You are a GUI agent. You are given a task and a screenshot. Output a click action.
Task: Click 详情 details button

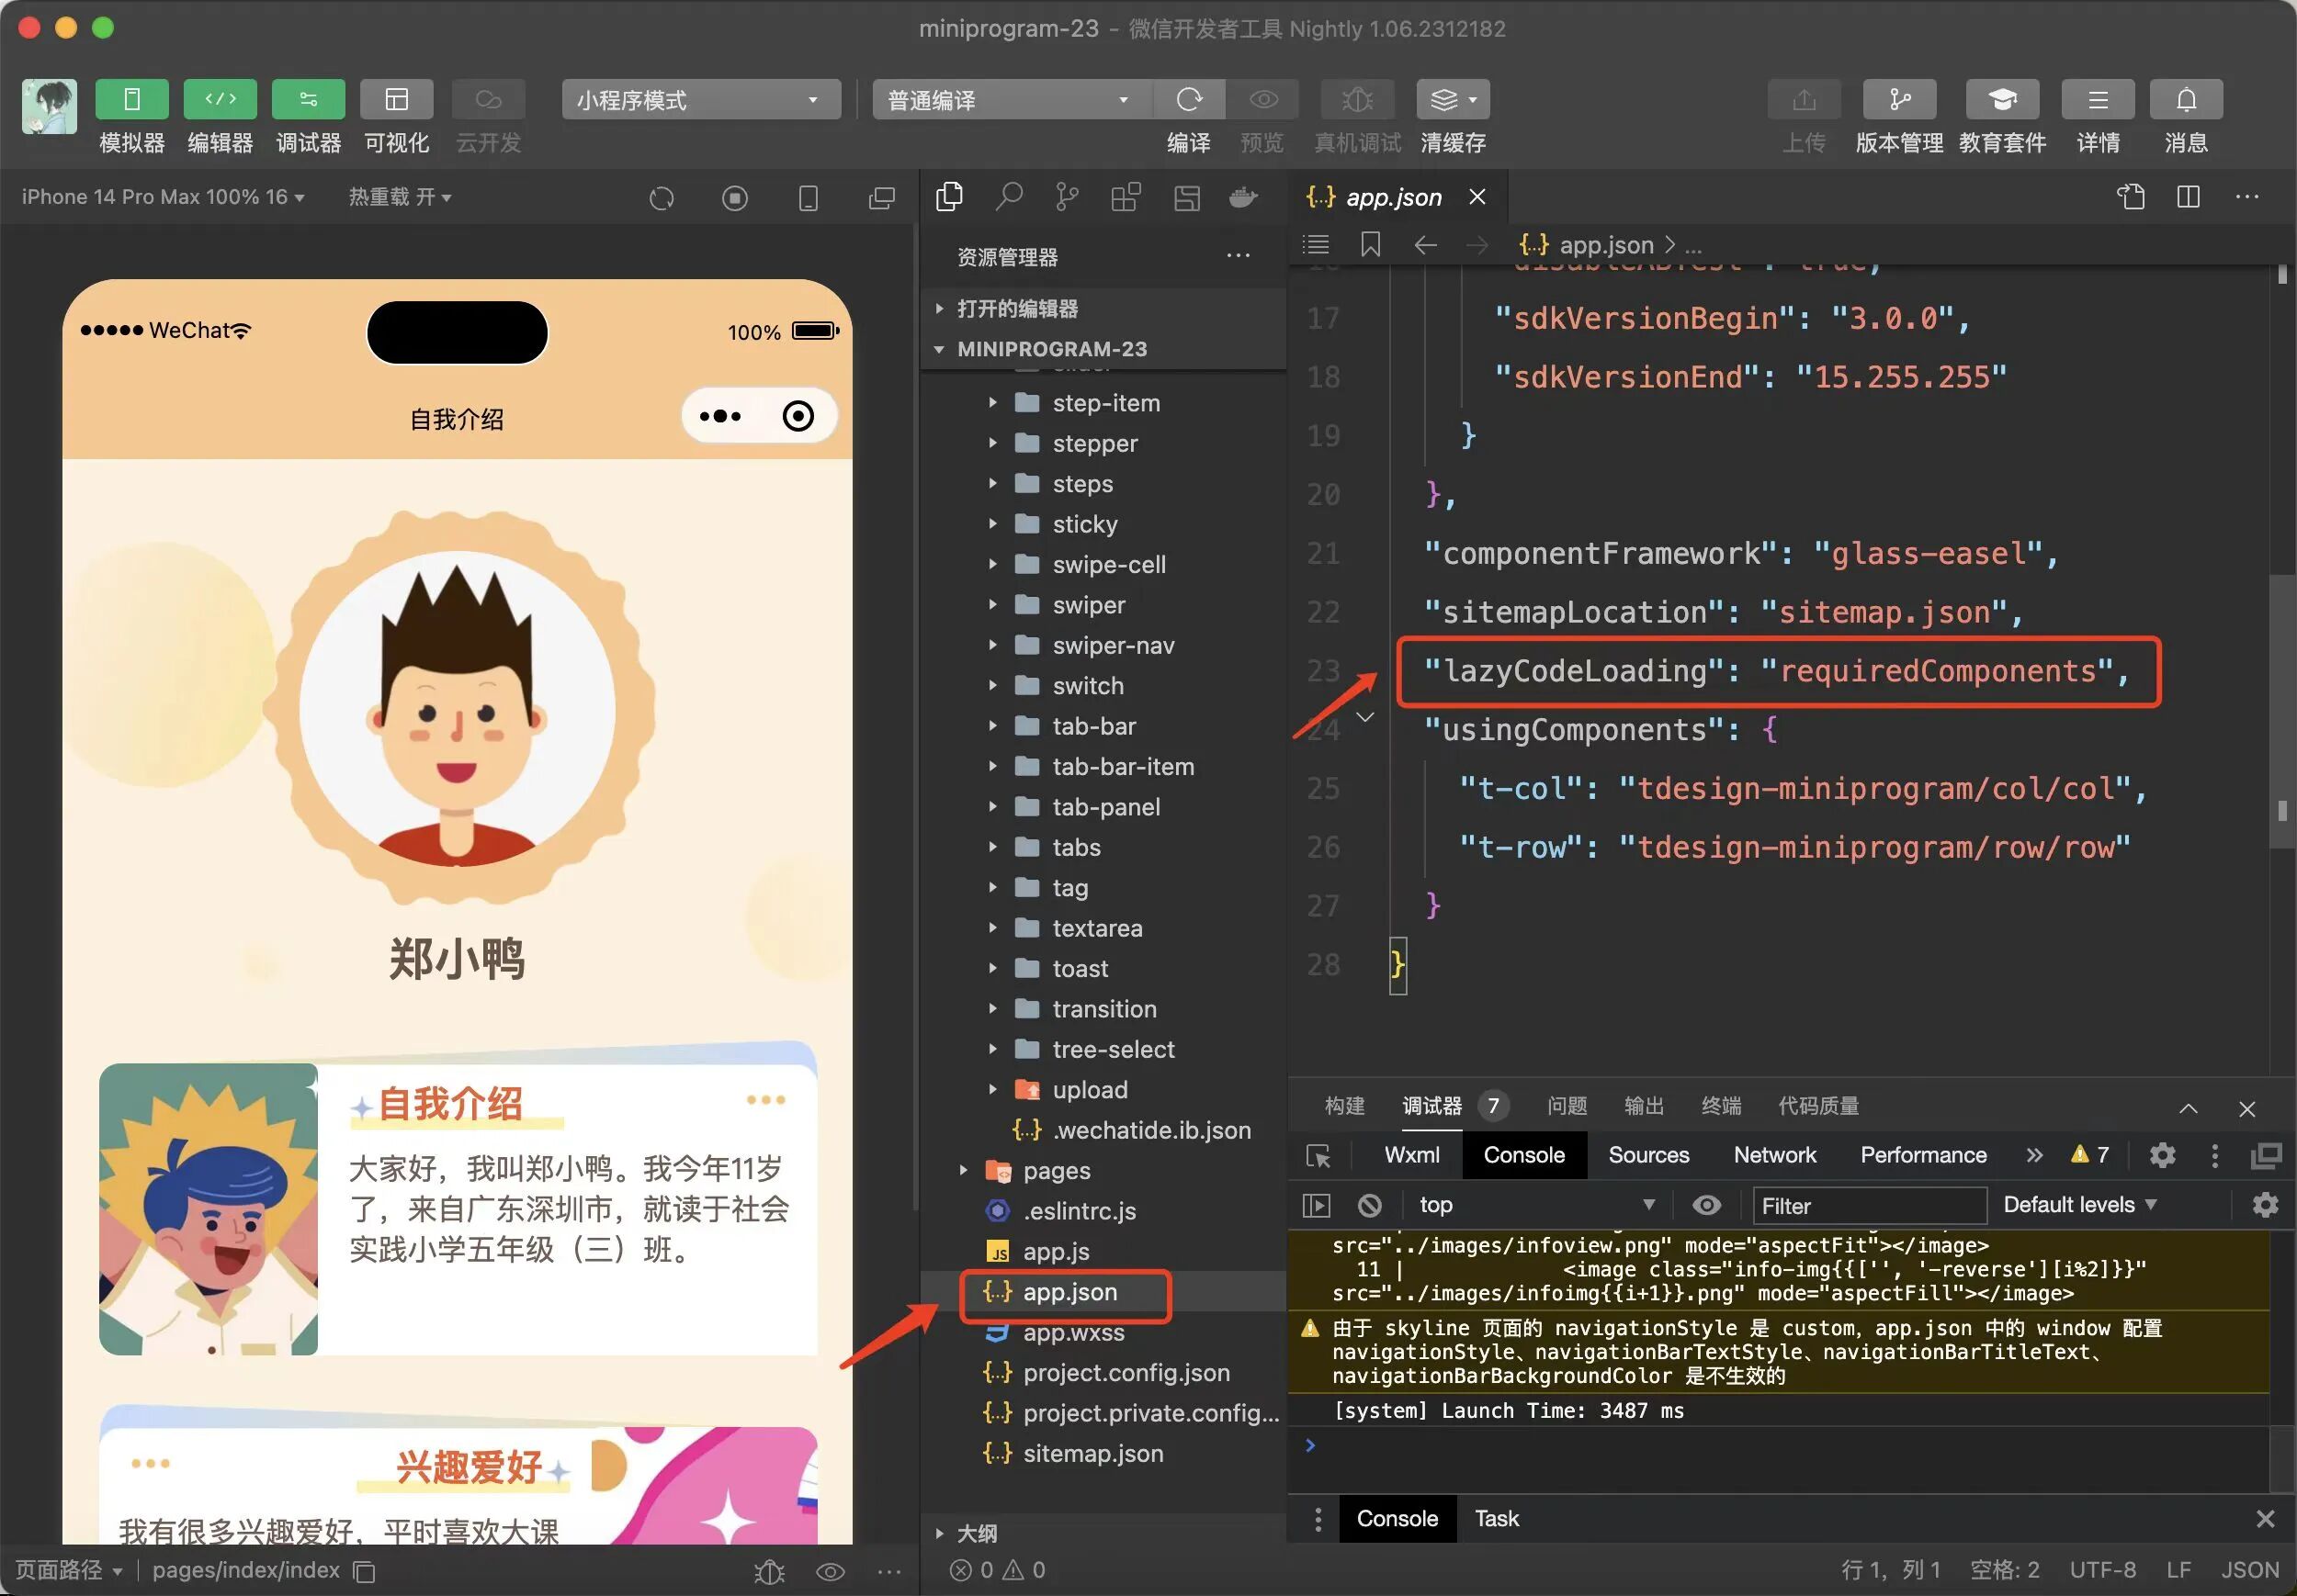pos(2098,100)
